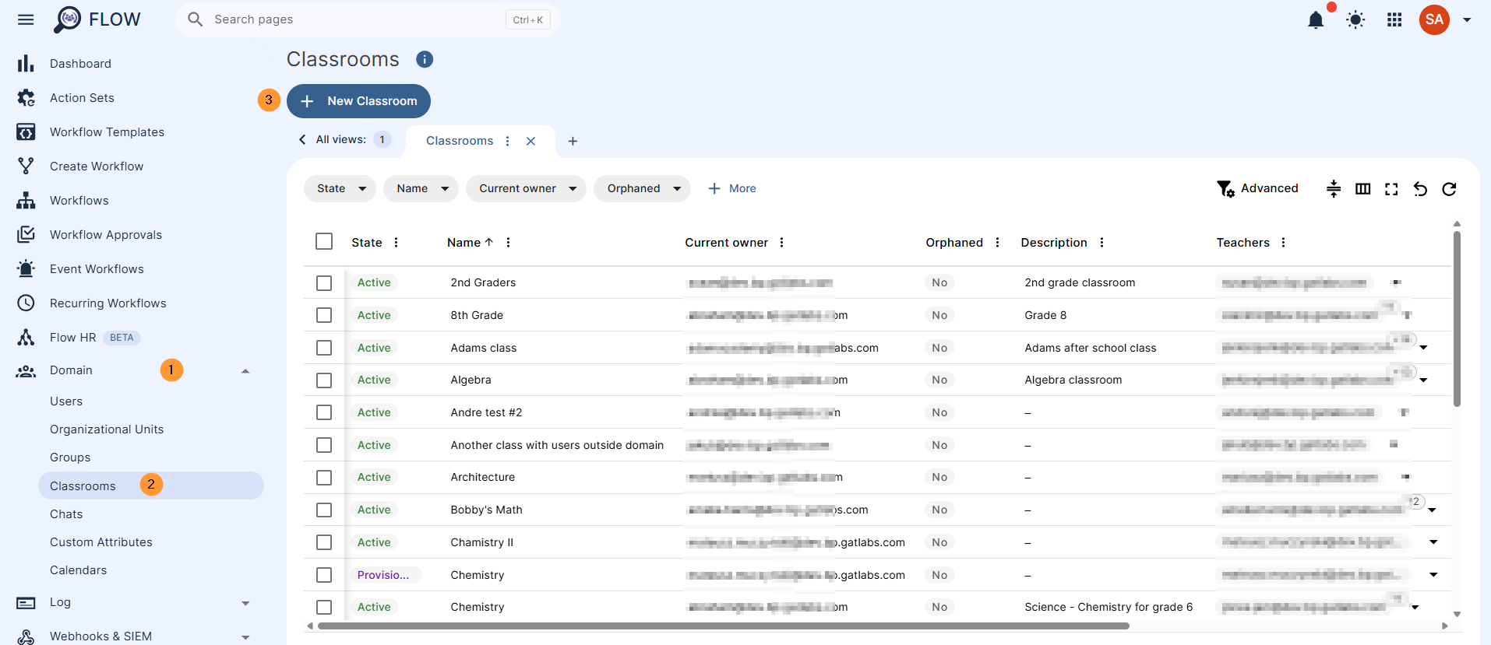Add a new view tab

[573, 141]
